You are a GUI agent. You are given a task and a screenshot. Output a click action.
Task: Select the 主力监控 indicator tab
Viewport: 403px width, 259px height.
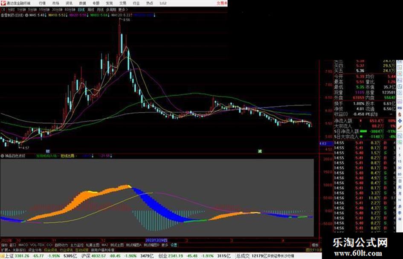77,245
